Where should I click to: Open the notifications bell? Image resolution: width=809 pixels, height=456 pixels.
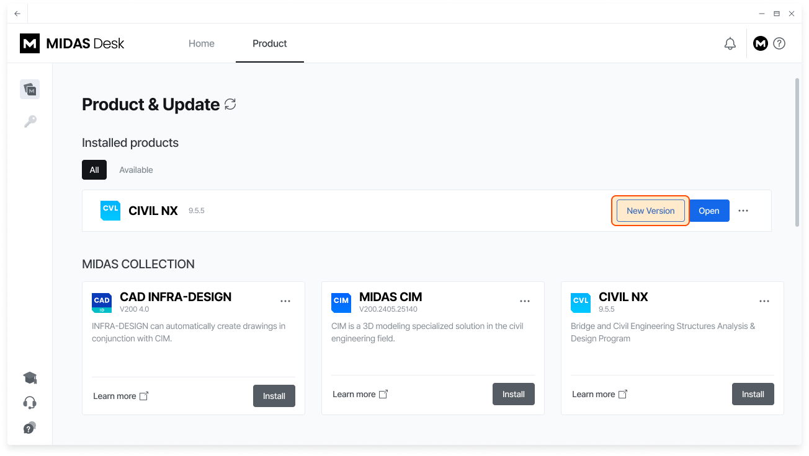[x=730, y=43]
